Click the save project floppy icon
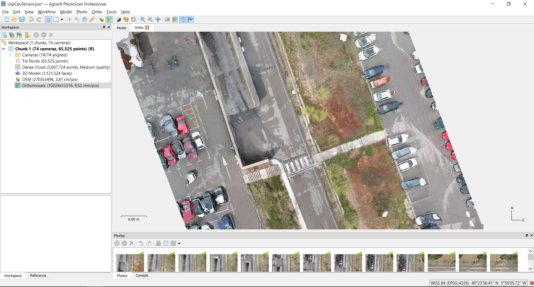 point(22,19)
